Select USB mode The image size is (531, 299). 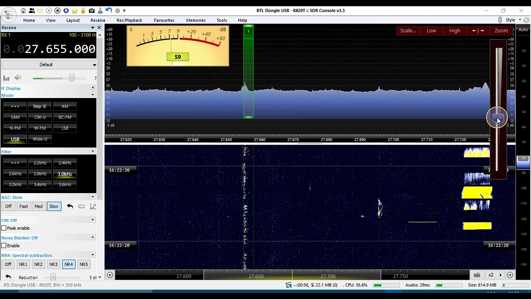click(x=15, y=139)
